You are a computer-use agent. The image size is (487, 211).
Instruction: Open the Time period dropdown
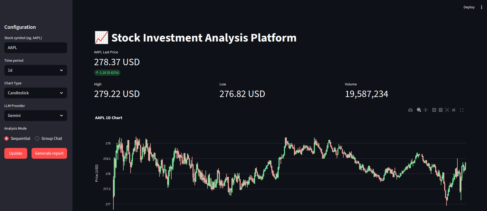36,70
